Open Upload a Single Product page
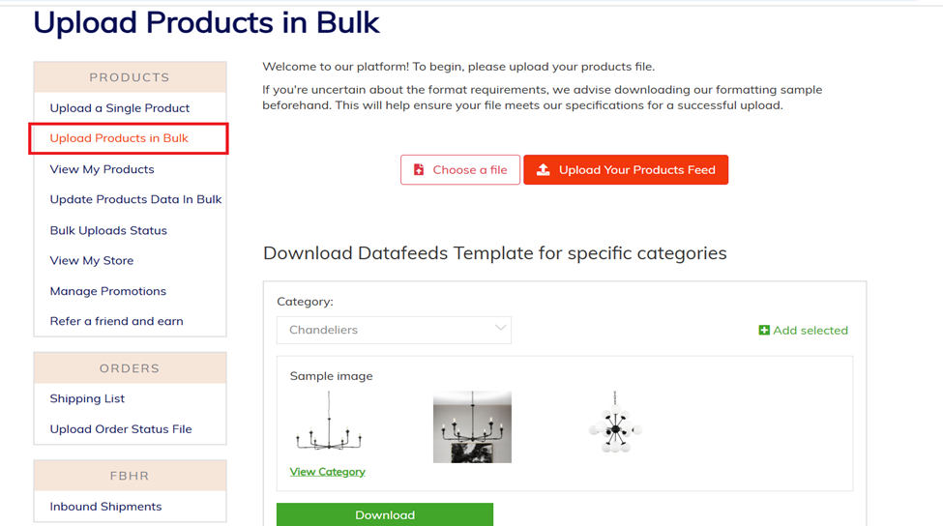943x526 pixels. (120, 108)
